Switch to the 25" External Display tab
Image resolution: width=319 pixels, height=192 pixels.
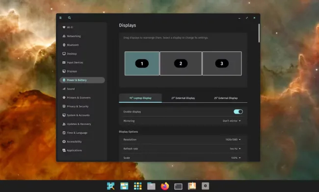(x=226, y=98)
